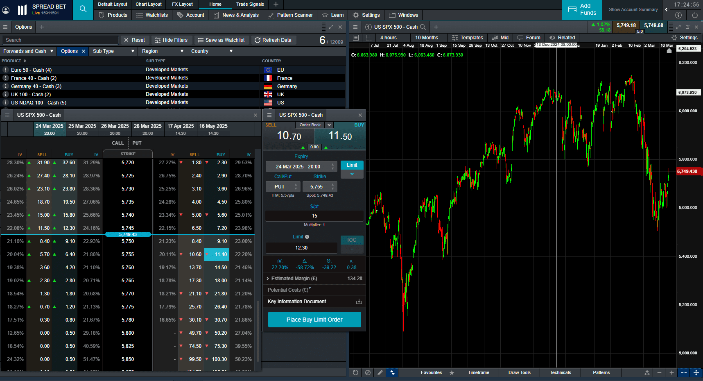Open the News & Analysis menu item
The width and height of the screenshot is (703, 381).
[236, 15]
